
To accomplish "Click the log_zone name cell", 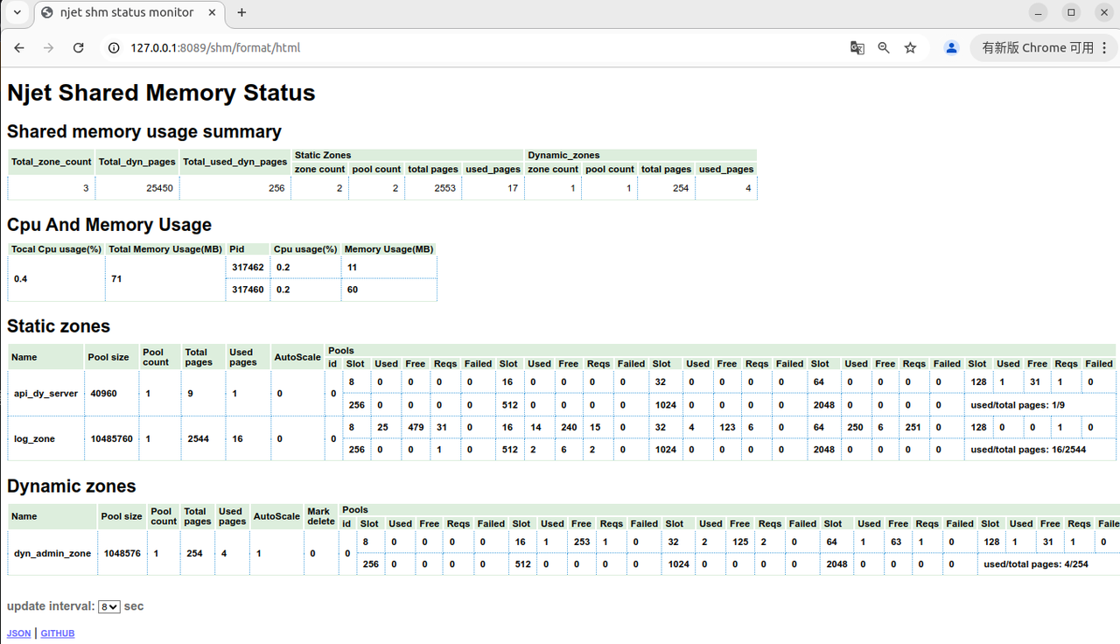I will (34, 439).
